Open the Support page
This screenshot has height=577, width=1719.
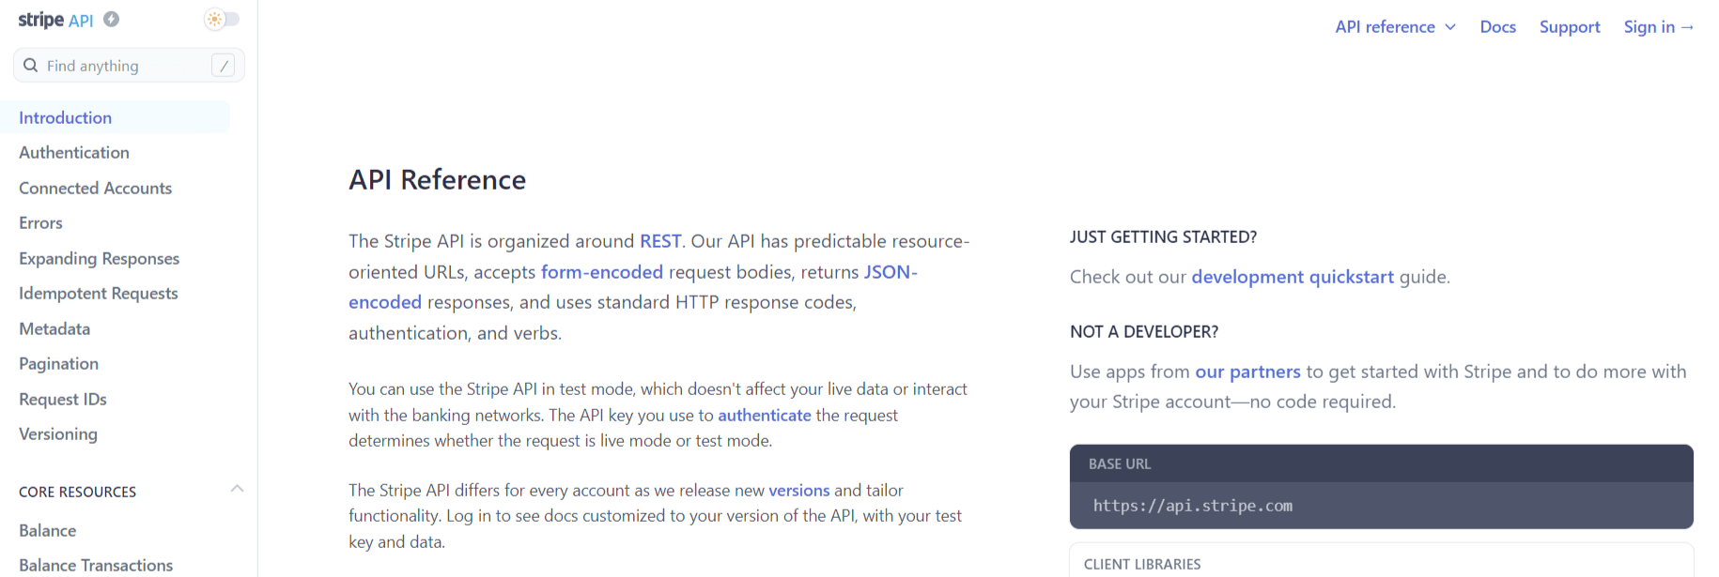1570,26
